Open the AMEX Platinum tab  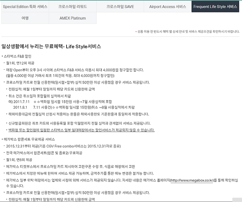point(73,18)
